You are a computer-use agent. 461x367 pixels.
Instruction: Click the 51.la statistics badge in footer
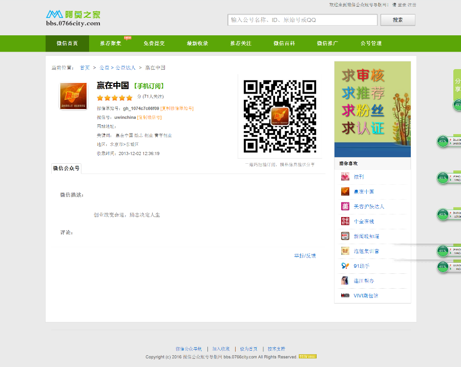point(307,356)
